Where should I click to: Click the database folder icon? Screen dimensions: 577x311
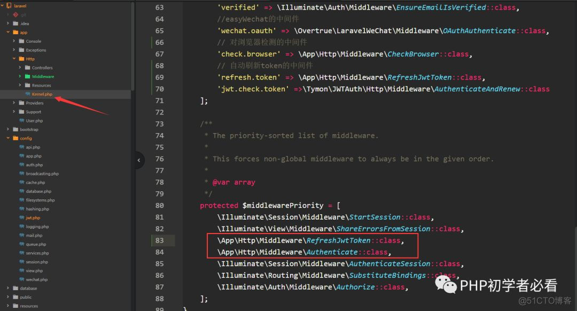pyautogui.click(x=15, y=288)
